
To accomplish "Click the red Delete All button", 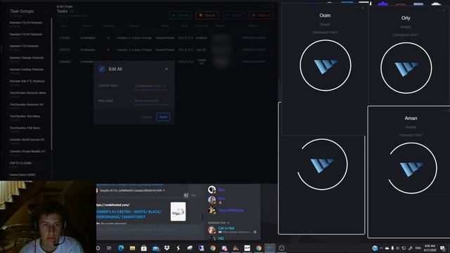I will pos(261,15).
